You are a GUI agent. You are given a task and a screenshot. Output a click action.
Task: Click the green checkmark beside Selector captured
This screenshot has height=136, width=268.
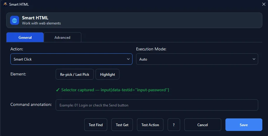58,90
